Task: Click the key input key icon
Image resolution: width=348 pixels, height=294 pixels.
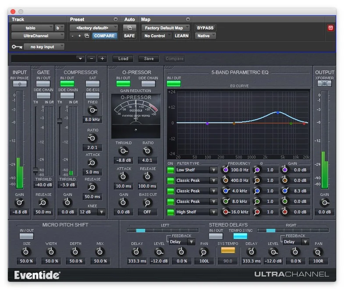Action: 17,47
